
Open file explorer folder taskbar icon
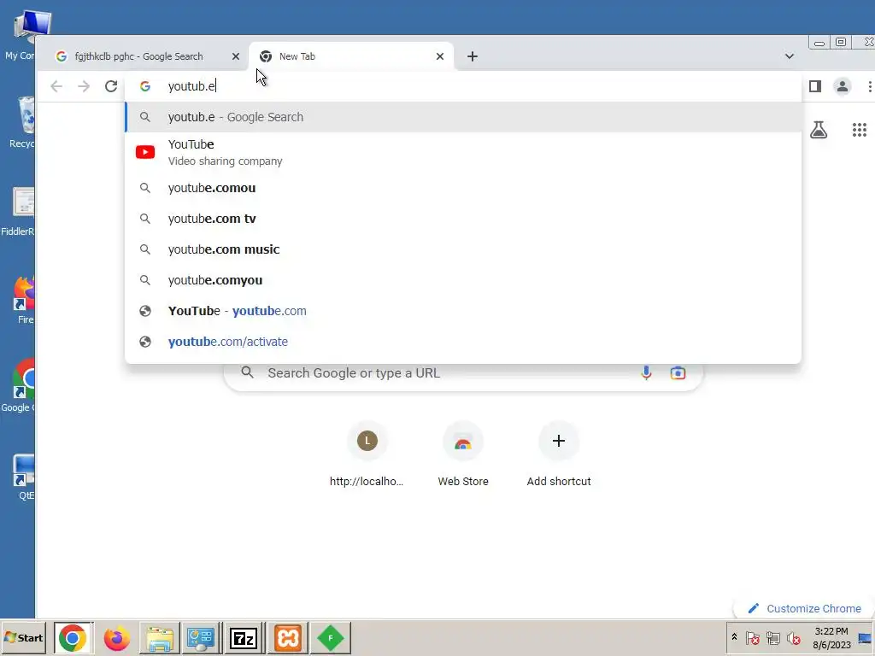160,637
